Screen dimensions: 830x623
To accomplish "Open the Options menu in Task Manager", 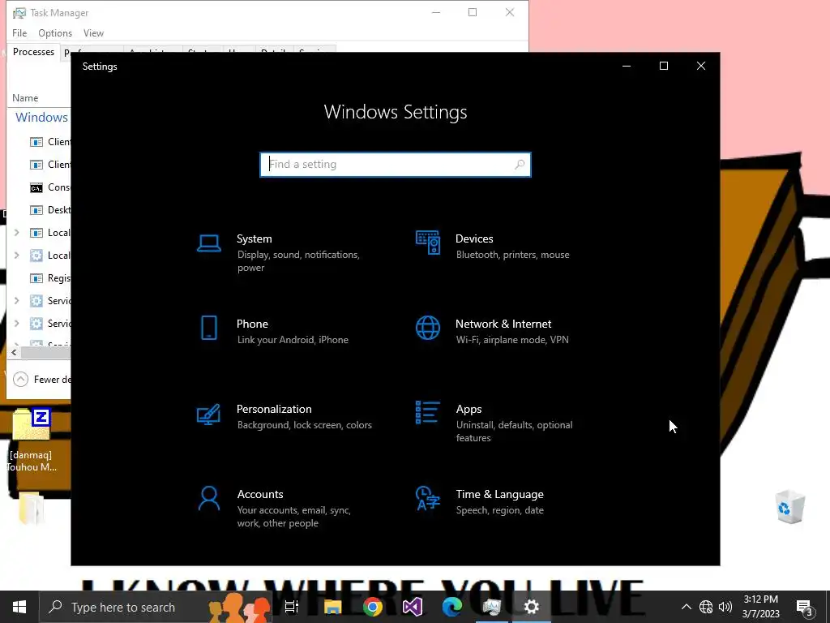I will (x=55, y=32).
